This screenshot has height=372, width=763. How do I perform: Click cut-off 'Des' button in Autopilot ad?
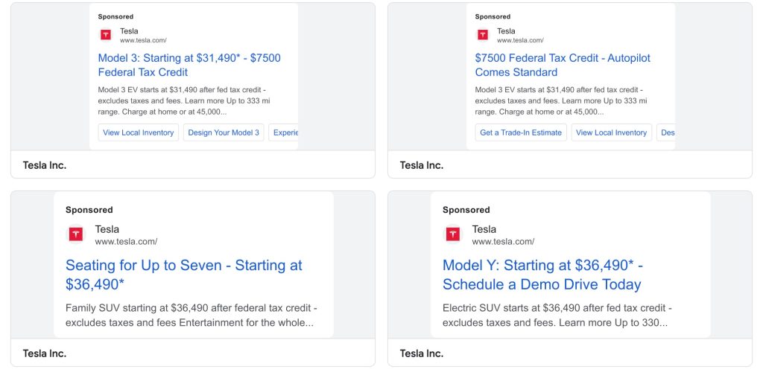point(667,132)
